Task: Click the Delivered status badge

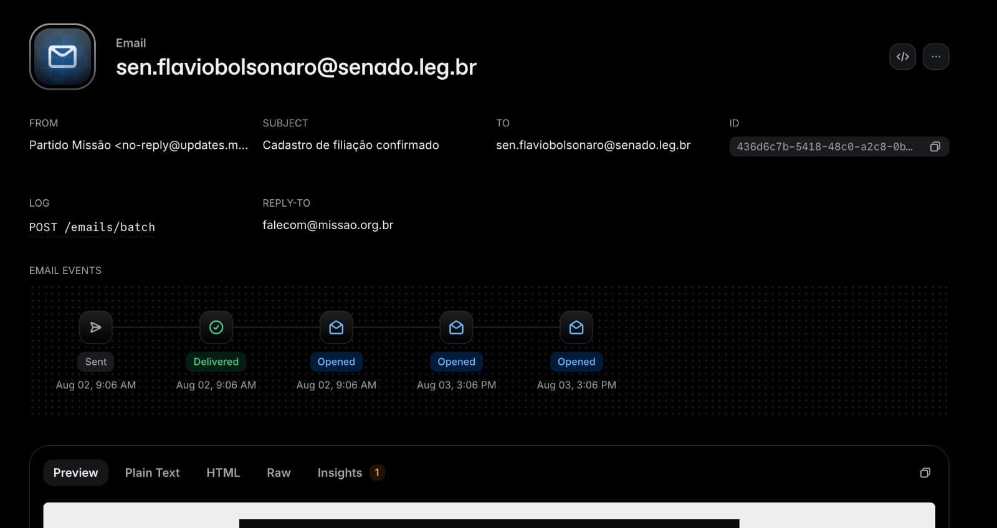Action: [x=216, y=362]
